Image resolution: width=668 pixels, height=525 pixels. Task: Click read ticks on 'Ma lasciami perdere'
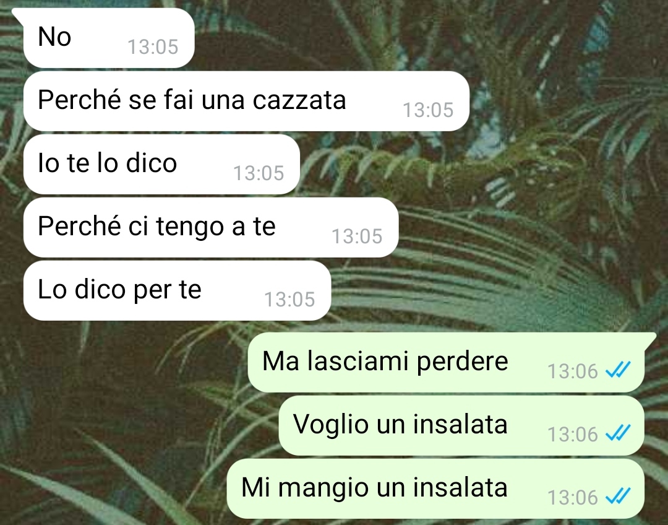coord(618,370)
